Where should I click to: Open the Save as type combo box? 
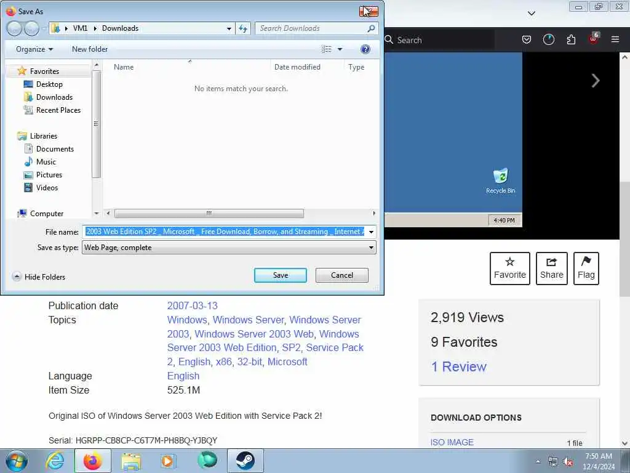(229, 248)
